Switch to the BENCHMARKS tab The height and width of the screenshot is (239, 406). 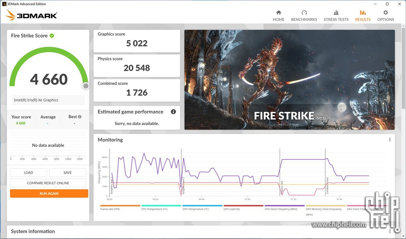click(x=304, y=16)
